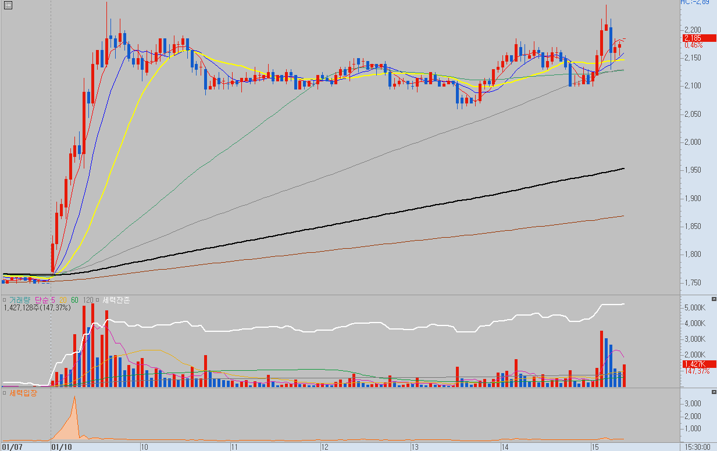Click the 3,000 label on 세력입장 axis
The height and width of the screenshot is (451, 717).
(x=693, y=403)
